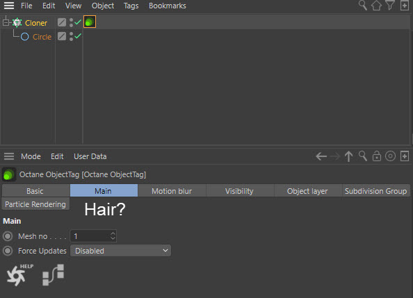Image resolution: width=413 pixels, height=298 pixels.
Task: Select the Circle object name
Action: pyautogui.click(x=42, y=37)
